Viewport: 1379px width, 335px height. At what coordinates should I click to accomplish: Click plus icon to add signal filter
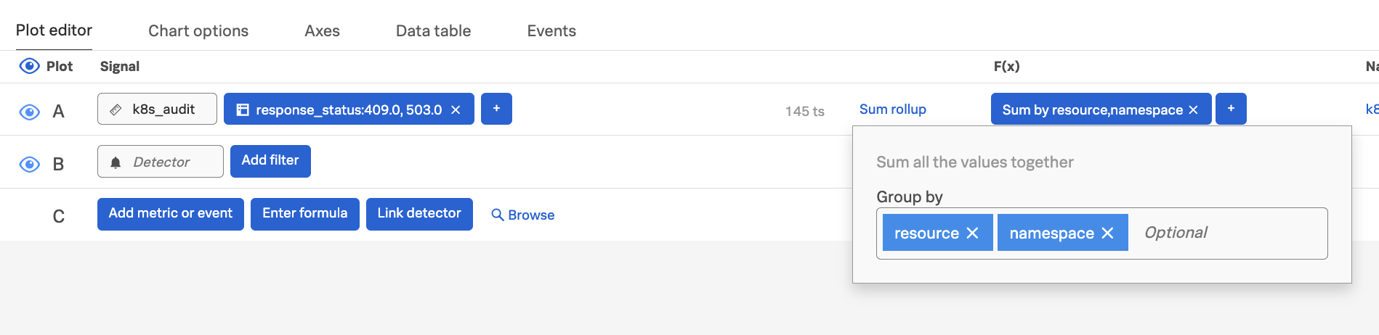click(496, 109)
